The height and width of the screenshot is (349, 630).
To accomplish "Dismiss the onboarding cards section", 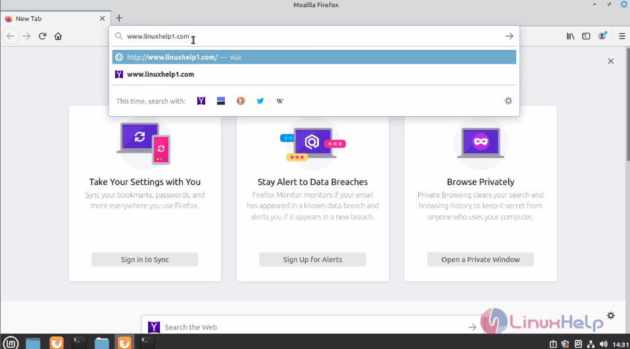I will pyautogui.click(x=611, y=61).
